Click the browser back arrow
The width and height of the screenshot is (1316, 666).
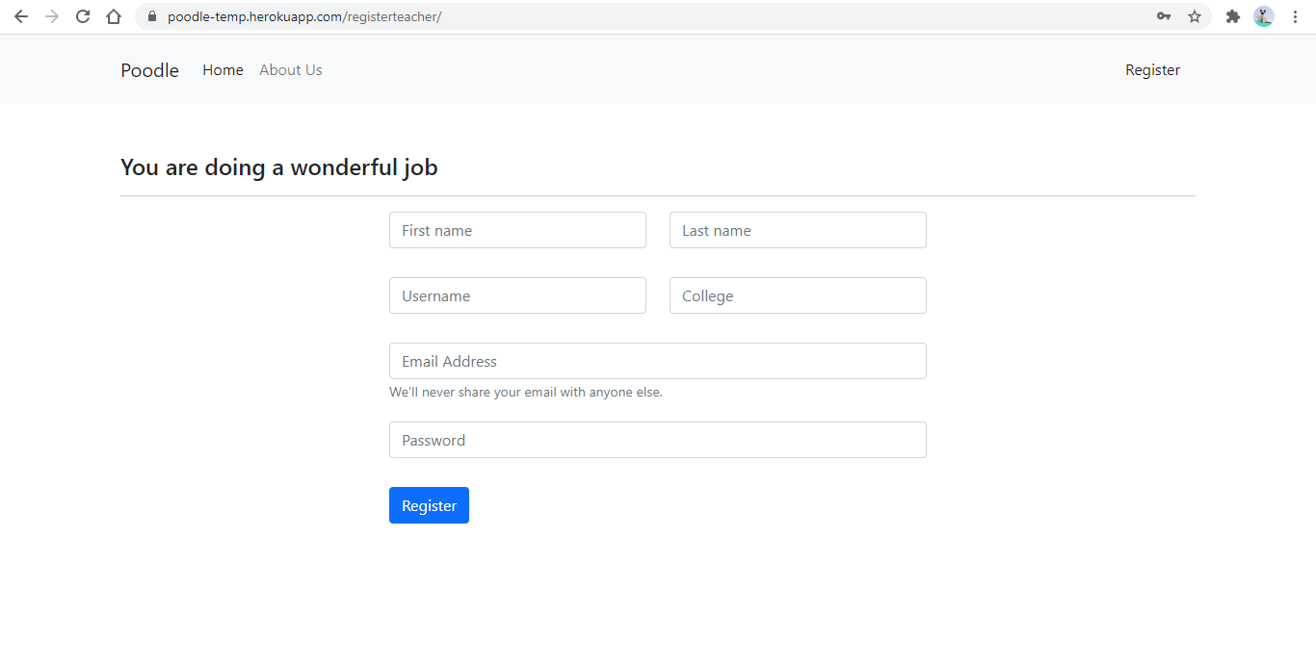click(x=21, y=16)
